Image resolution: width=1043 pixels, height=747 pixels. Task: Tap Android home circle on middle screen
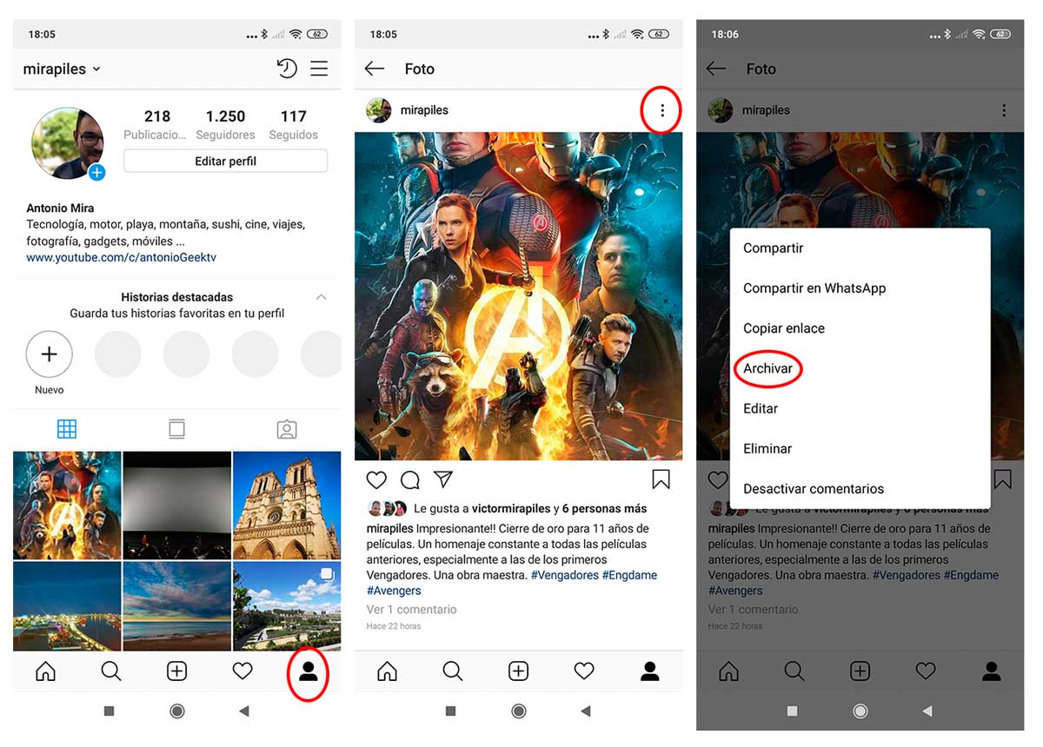(x=519, y=711)
